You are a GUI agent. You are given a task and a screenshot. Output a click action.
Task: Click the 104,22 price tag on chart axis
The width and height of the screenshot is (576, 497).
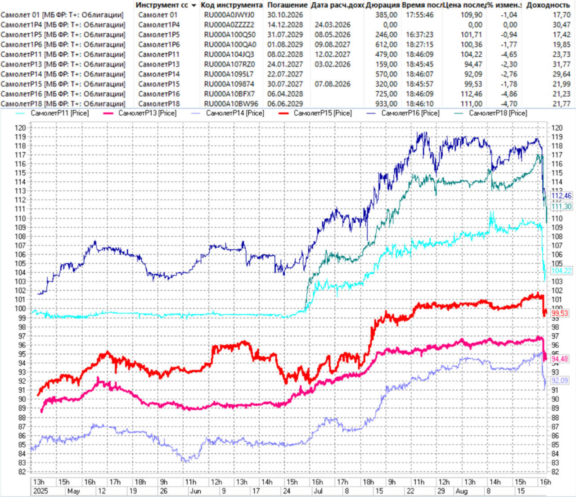(x=561, y=271)
